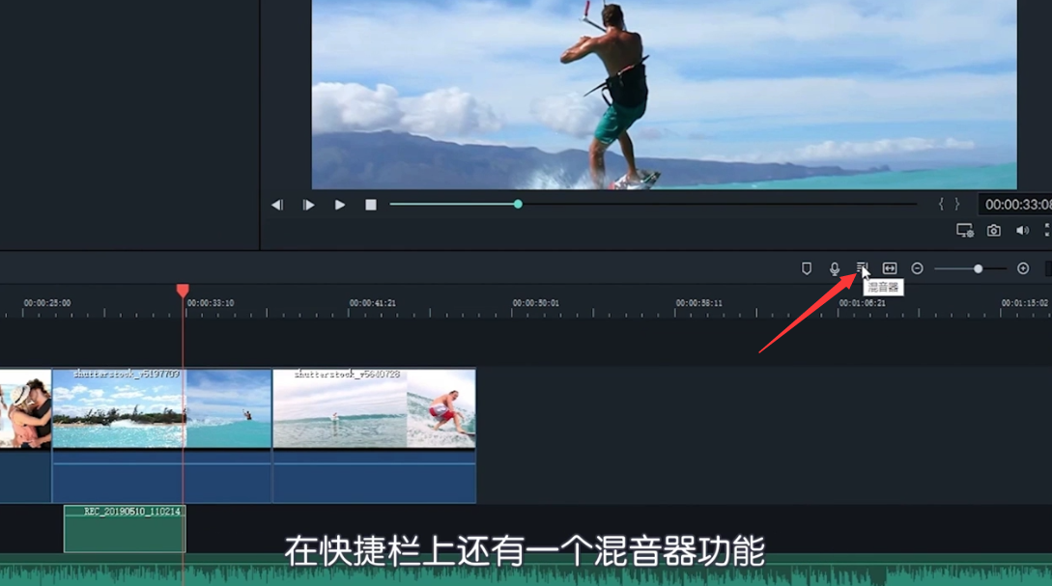Click the 00:01:15:02 ruler label
Screen dimensions: 1052x586
tap(1025, 303)
